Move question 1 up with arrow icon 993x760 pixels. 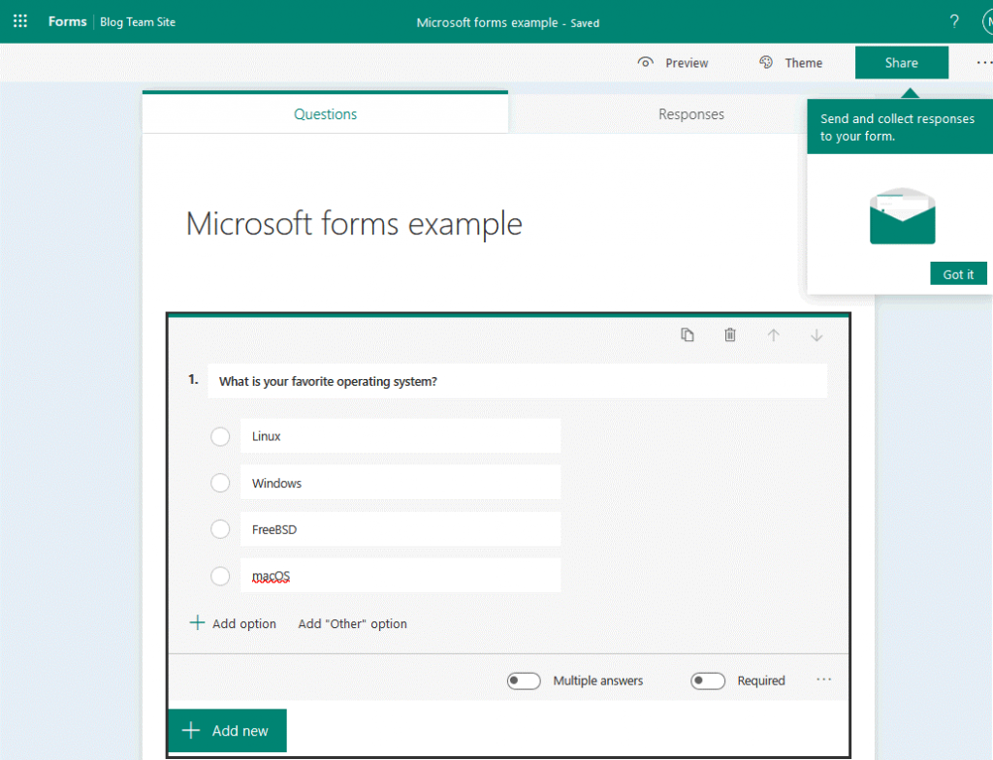[773, 334]
